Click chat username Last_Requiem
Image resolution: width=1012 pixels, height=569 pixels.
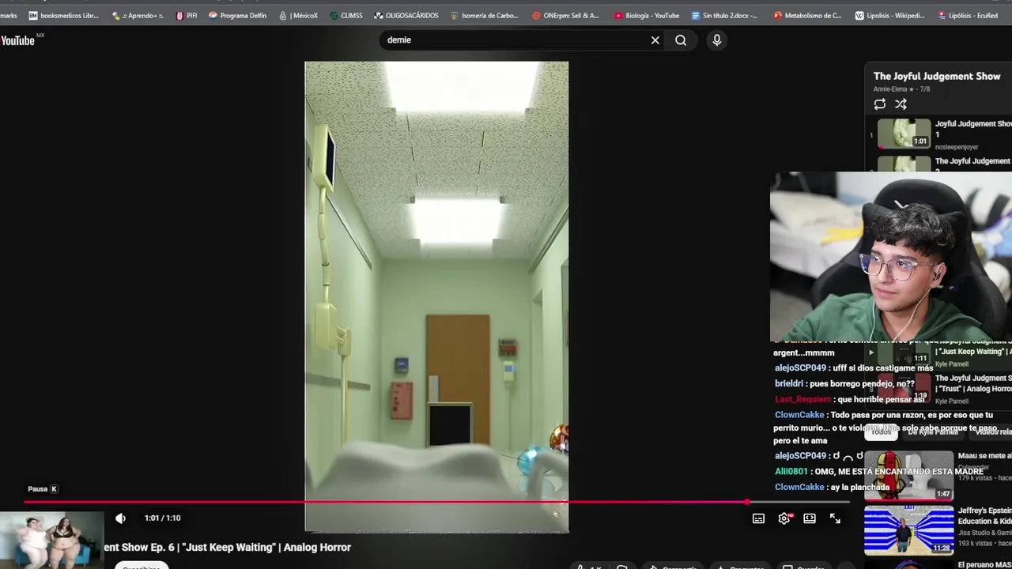click(802, 399)
